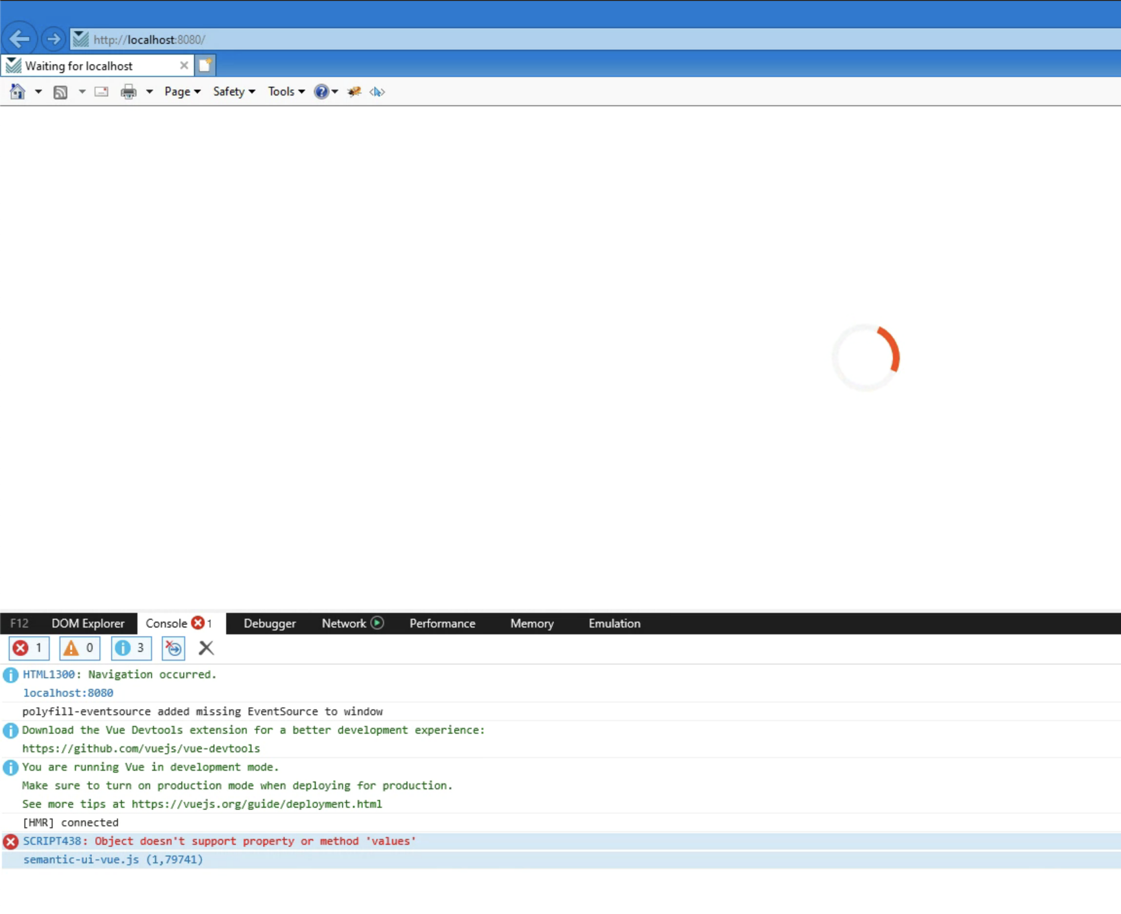Select the element picker icon in command bar
The width and height of the screenshot is (1121, 914).
pos(377,92)
